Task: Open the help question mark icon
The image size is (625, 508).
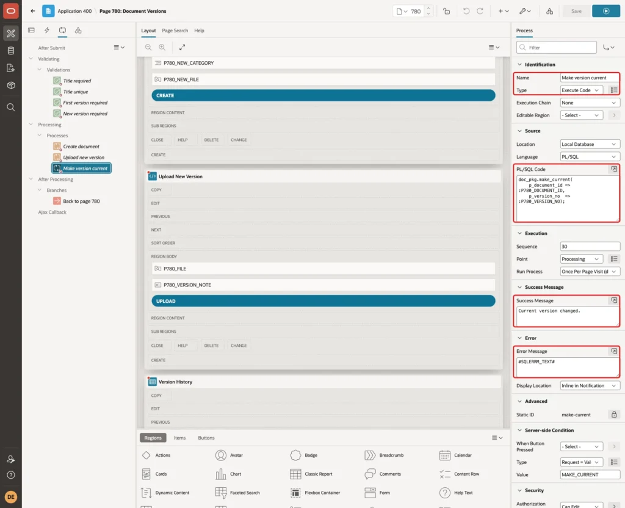Action: click(x=11, y=475)
